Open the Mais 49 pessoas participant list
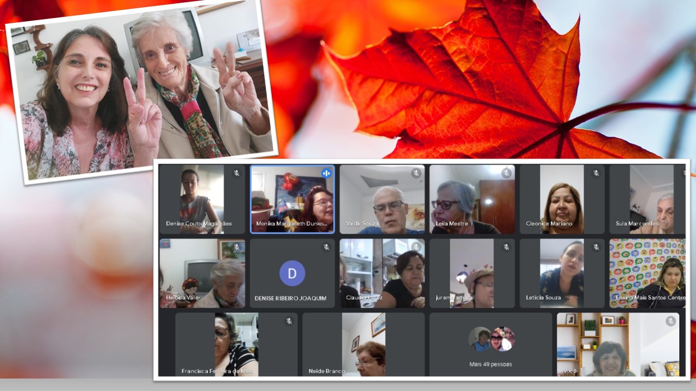Screen dimensions: 696x391 pyautogui.click(x=490, y=364)
